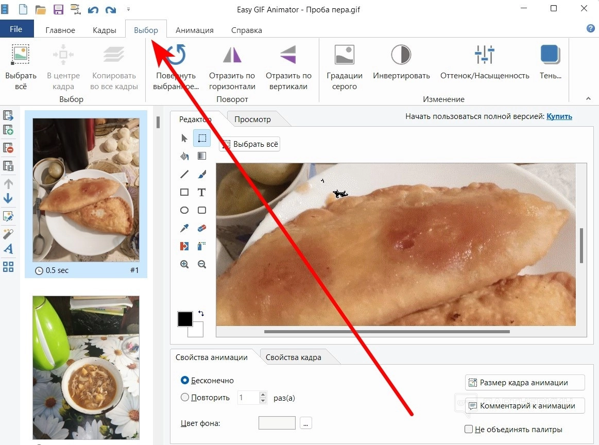599x445 pixels.
Task: Open Оттенок/Насыщенность adjustment
Action: click(x=484, y=62)
